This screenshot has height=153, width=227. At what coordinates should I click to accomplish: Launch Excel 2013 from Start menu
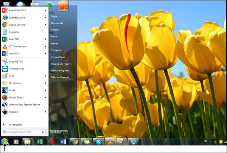coord(25,39)
